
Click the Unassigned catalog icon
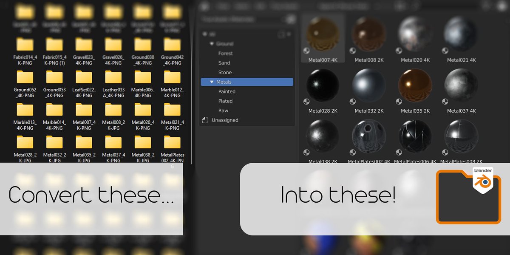pyautogui.click(x=205, y=120)
